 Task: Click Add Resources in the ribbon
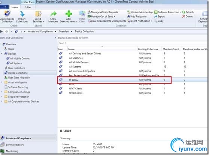[137, 16]
